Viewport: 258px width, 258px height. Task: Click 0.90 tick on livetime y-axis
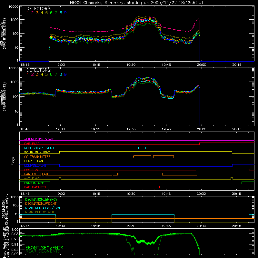coord(15,254)
